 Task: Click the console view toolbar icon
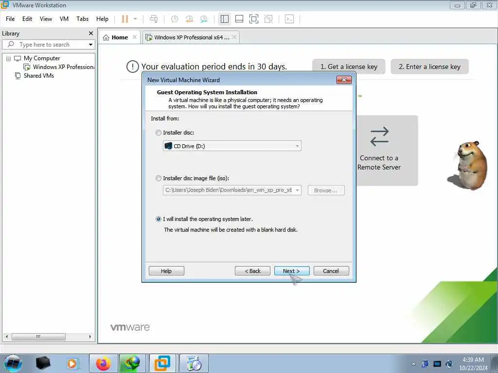pos(289,19)
